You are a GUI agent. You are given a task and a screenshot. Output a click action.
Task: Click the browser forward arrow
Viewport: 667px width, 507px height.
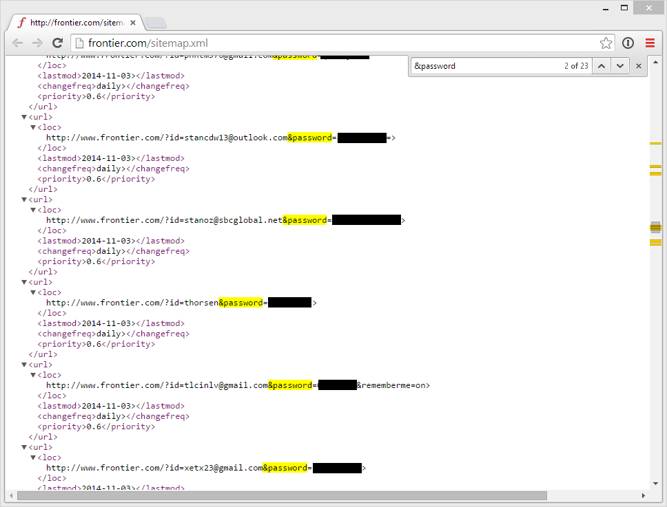pos(37,43)
